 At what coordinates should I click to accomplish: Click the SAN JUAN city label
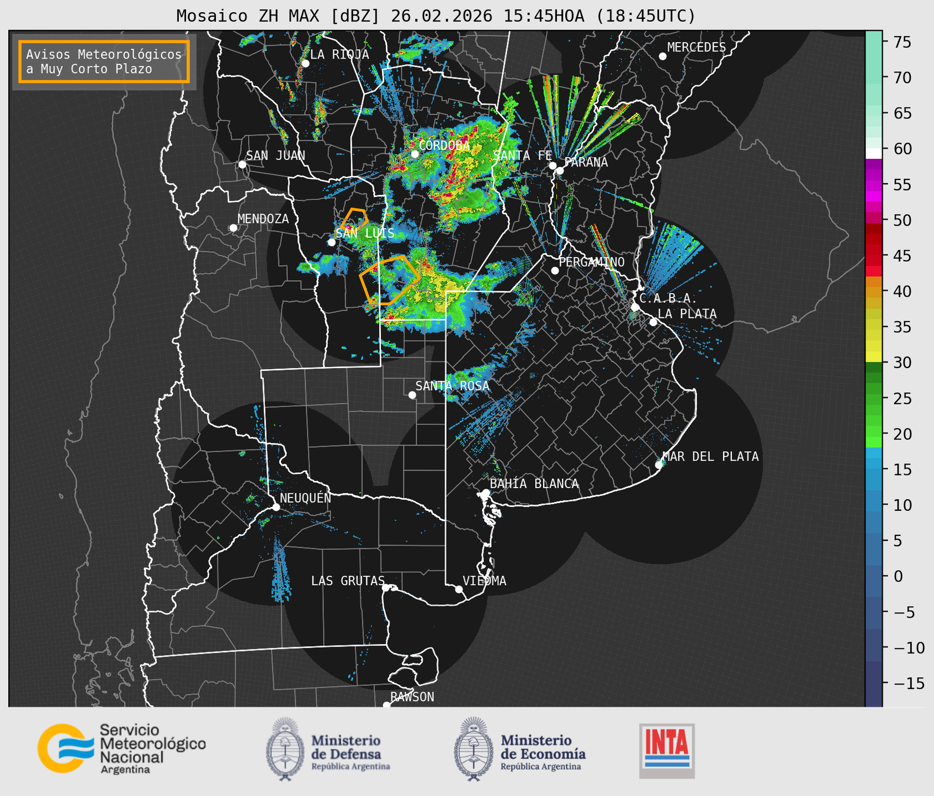[275, 156]
